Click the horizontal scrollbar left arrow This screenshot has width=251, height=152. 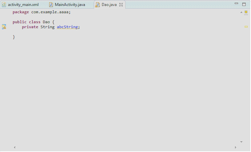[15, 147]
